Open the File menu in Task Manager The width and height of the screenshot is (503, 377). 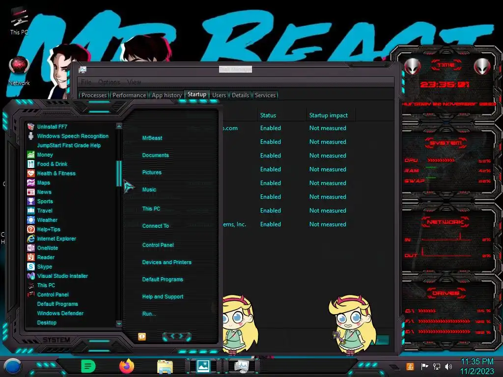(86, 82)
